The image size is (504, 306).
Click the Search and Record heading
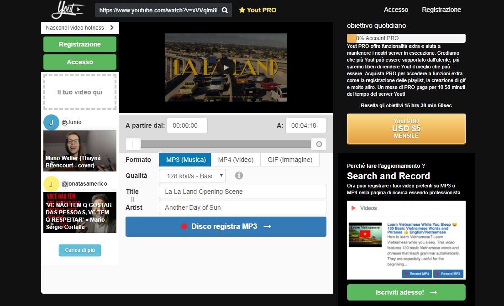[x=388, y=176]
